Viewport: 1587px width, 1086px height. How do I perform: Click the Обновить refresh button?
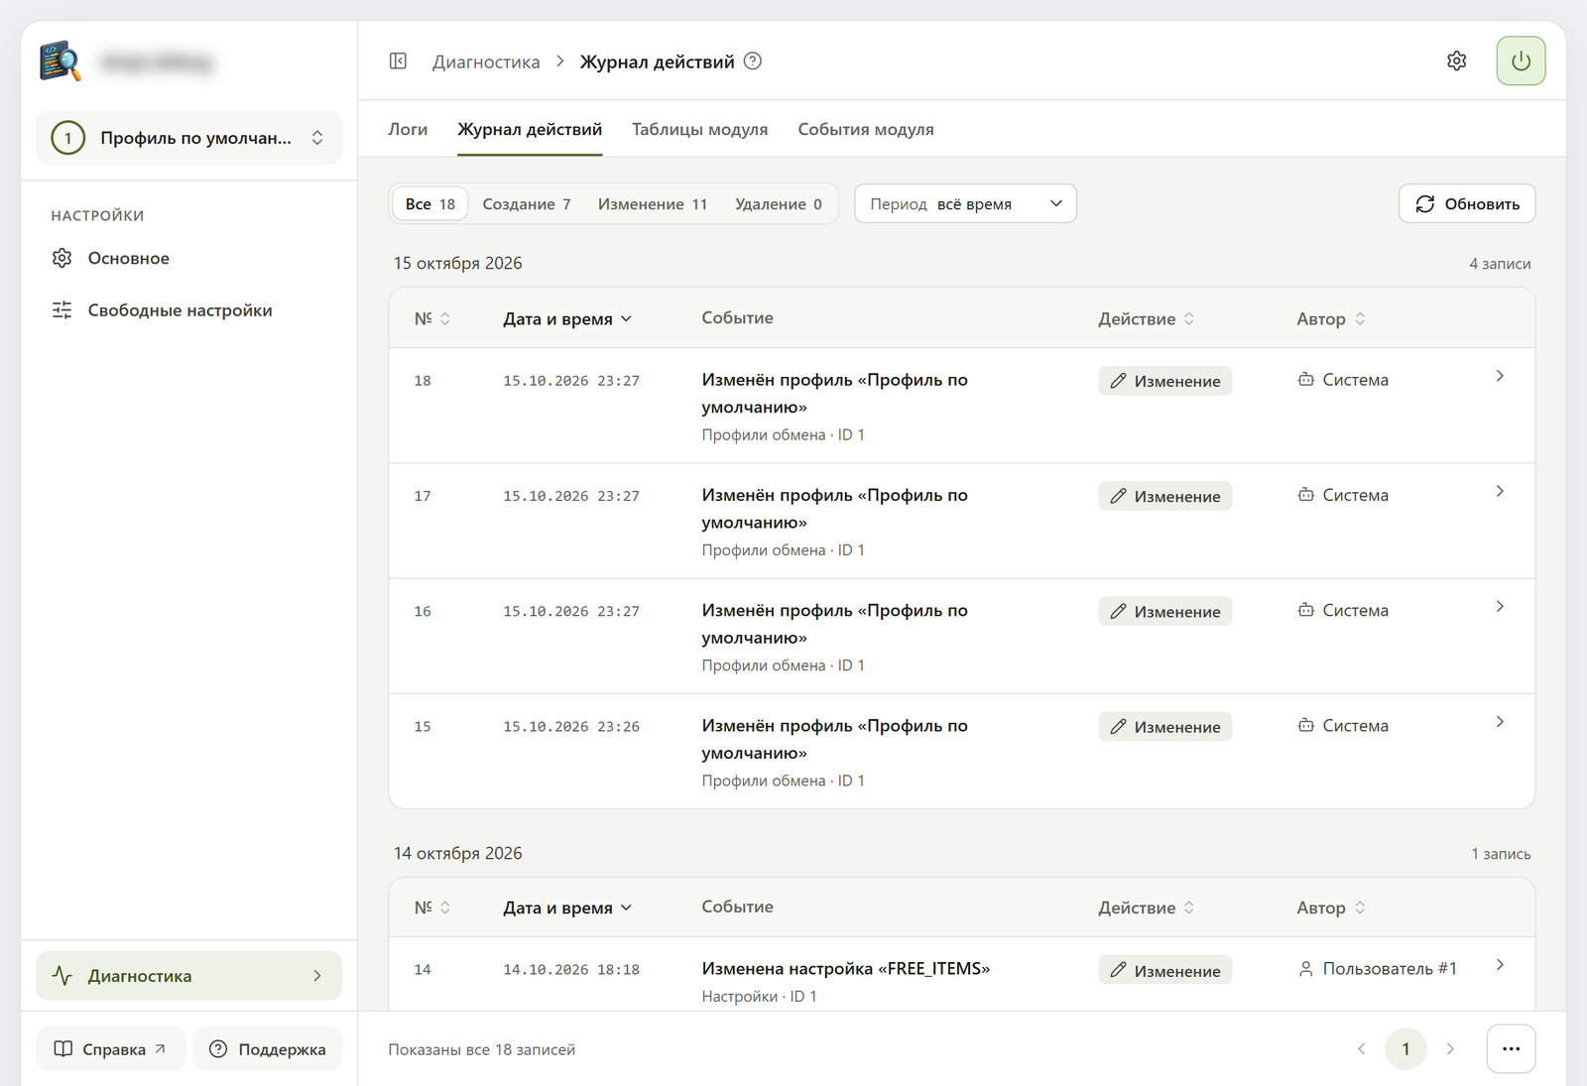point(1467,203)
